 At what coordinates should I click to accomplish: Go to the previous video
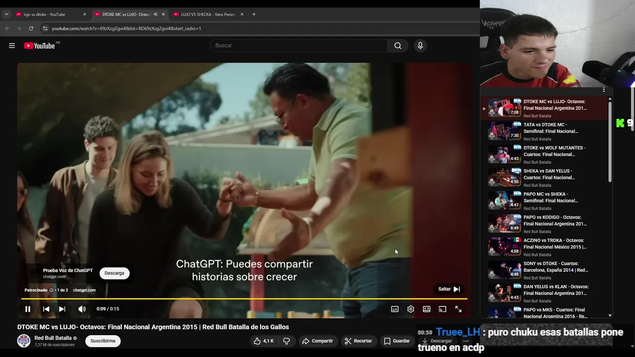click(46, 309)
